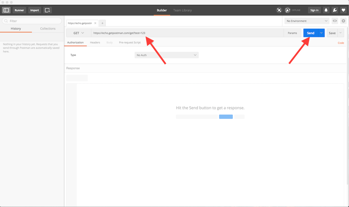Open the Pre-request Script tab
This screenshot has height=207, width=349.
[130, 42]
